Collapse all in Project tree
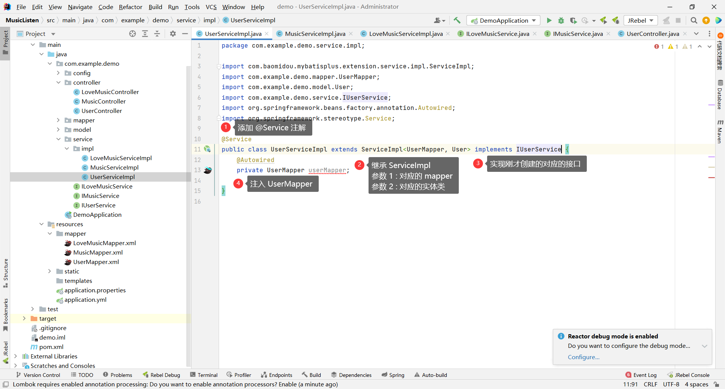Screen dimensions: 725x389 pyautogui.click(x=157, y=34)
